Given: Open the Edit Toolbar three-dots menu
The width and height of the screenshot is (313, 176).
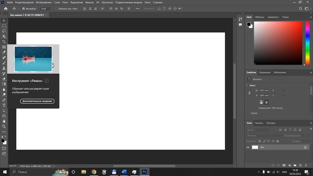Looking at the screenshot, I should tap(4, 132).
